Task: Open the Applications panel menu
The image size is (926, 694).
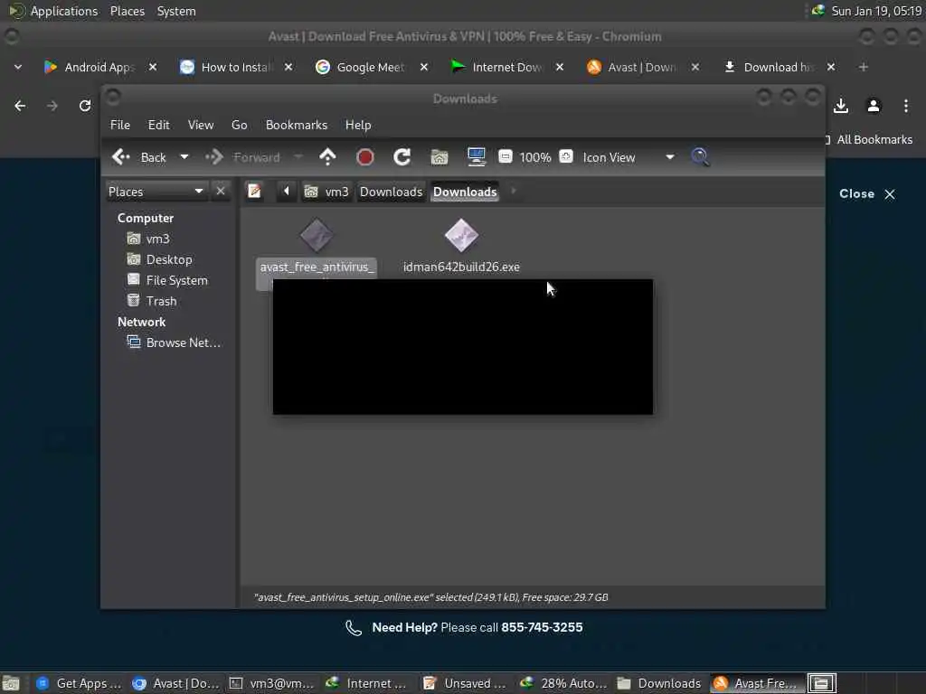Action: click(x=54, y=11)
